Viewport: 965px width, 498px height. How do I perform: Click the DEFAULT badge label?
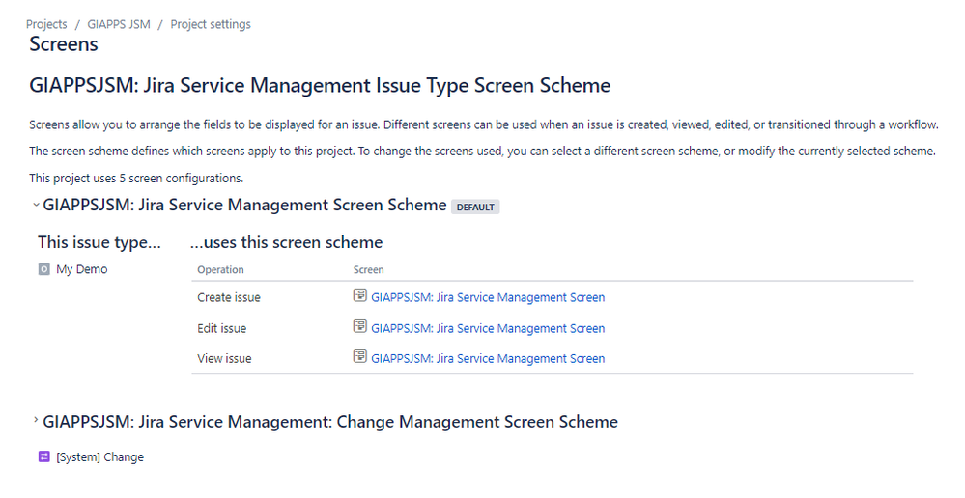point(475,207)
